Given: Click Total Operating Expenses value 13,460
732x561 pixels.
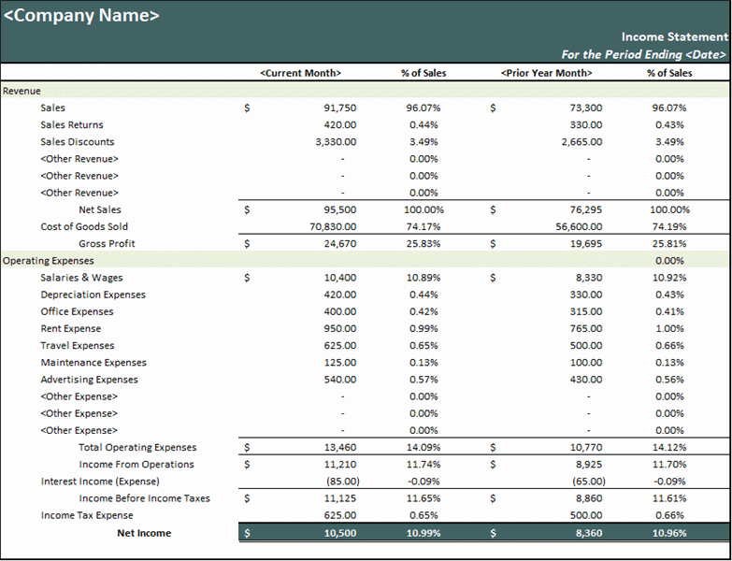Looking at the screenshot, I should tap(340, 448).
